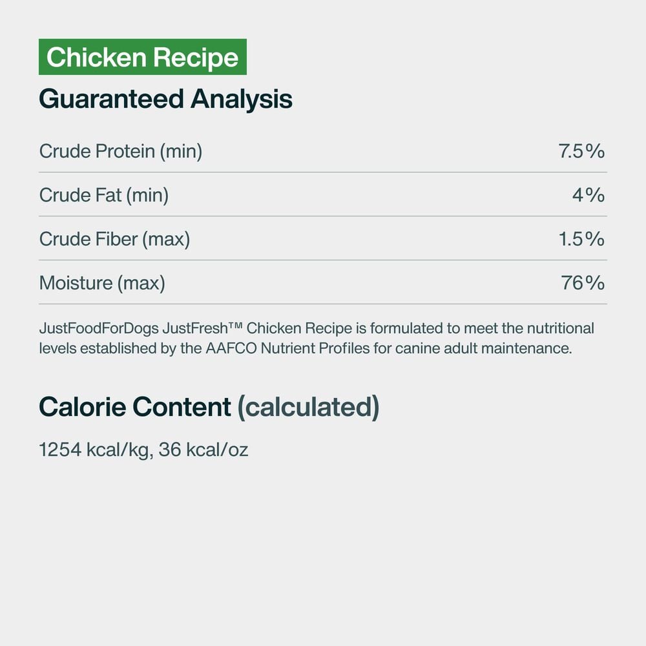Select the Guaranteed Analysis heading

166,99
